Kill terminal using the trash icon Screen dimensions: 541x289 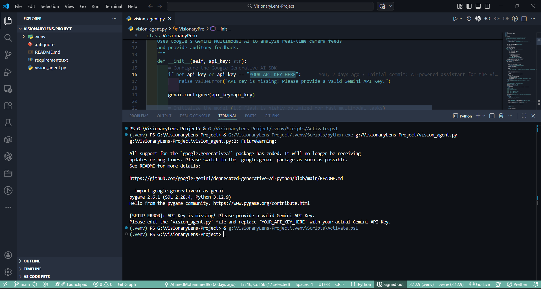[501, 116]
